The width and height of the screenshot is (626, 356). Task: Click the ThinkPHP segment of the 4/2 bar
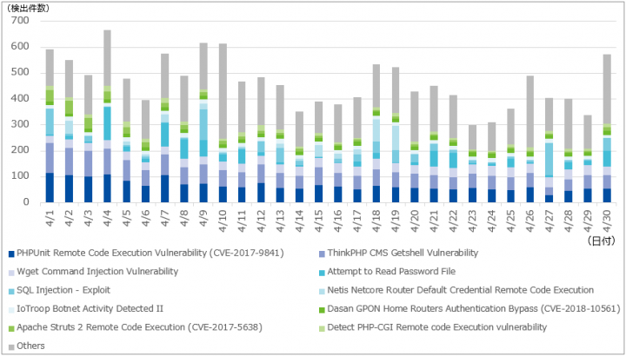tap(69, 162)
